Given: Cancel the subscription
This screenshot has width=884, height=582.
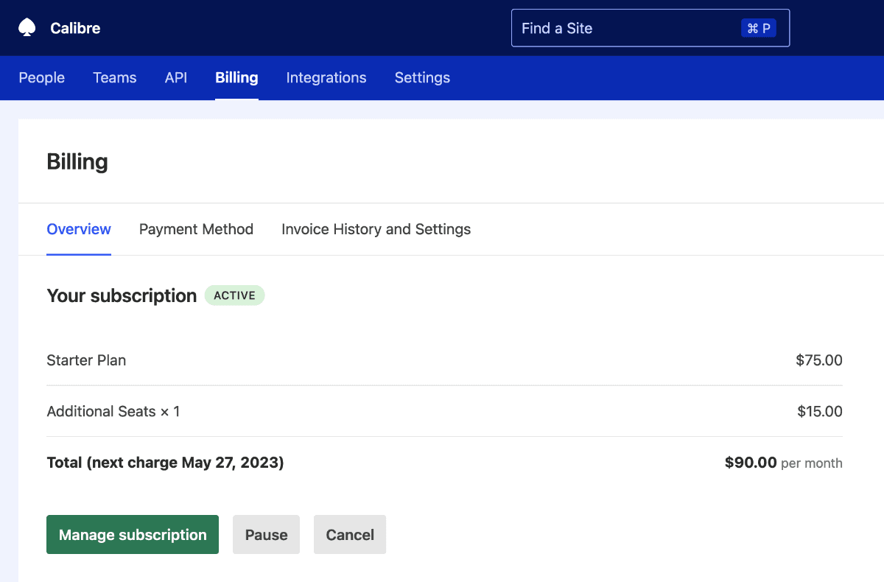Looking at the screenshot, I should (349, 534).
